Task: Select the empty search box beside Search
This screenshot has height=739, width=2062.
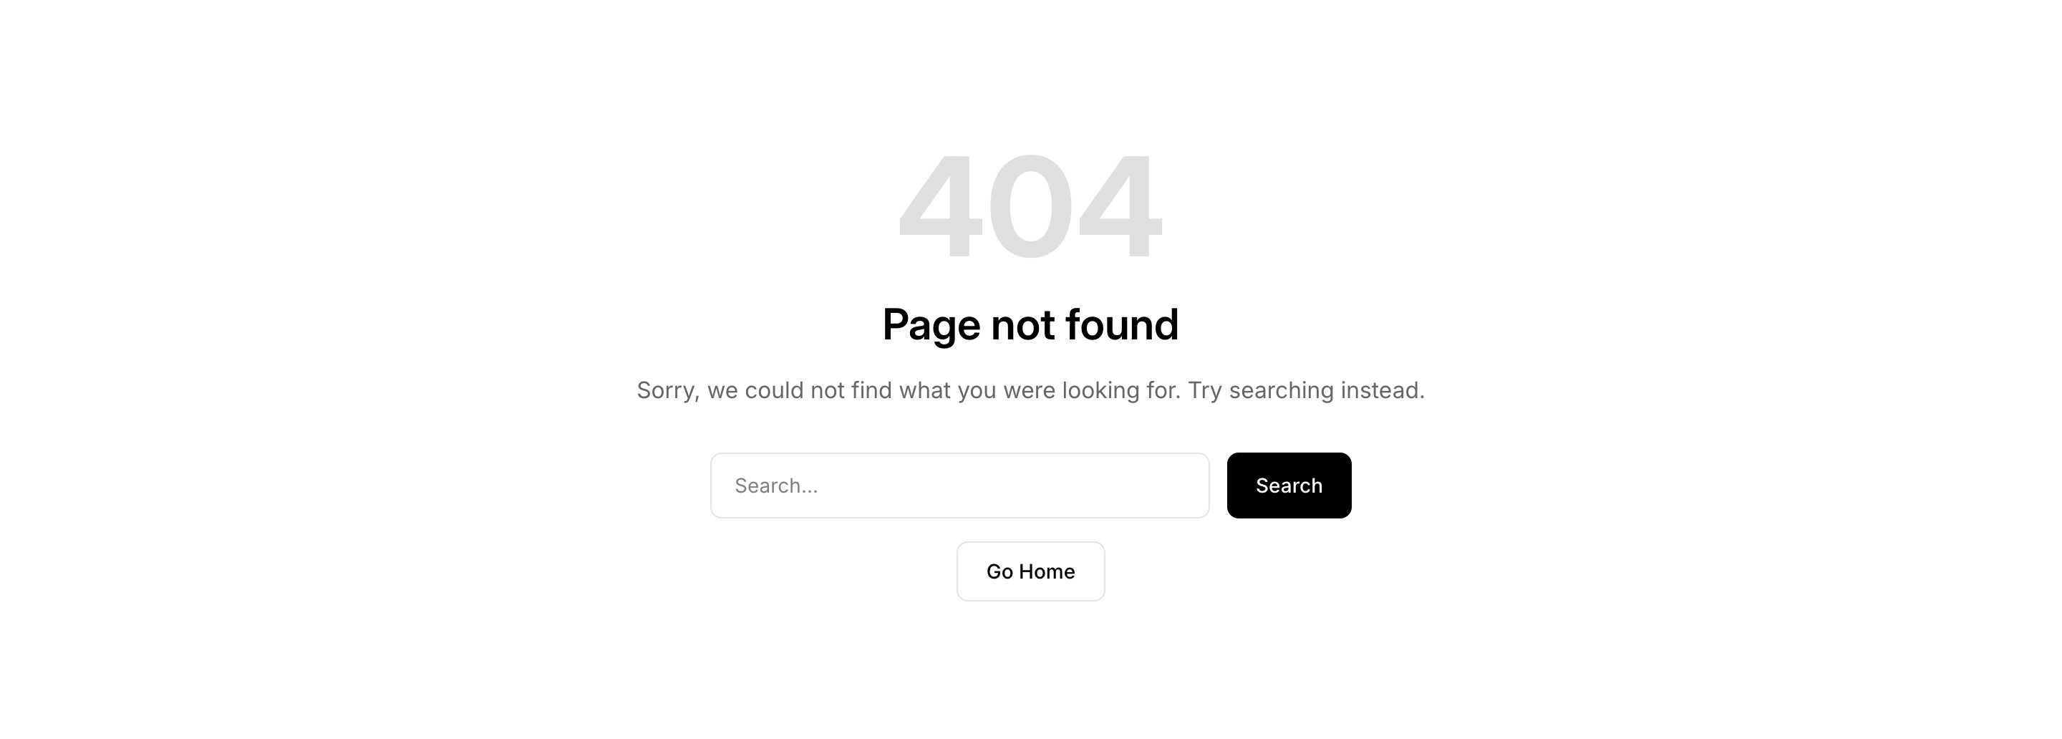Action: click(x=959, y=486)
